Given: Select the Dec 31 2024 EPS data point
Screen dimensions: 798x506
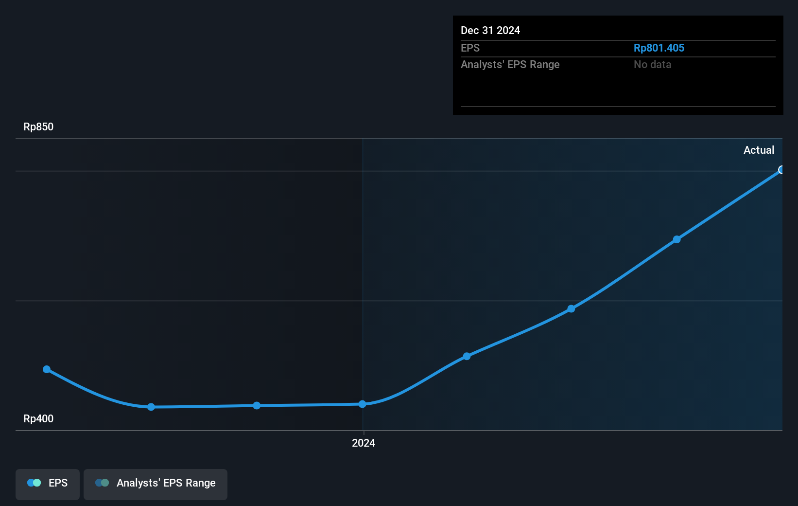Looking at the screenshot, I should coord(781,170).
